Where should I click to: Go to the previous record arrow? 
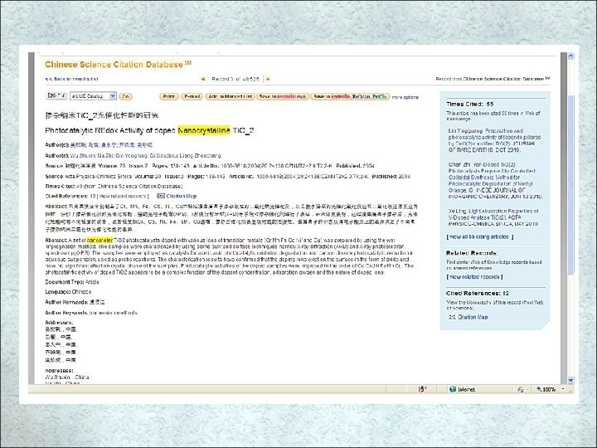coord(203,79)
